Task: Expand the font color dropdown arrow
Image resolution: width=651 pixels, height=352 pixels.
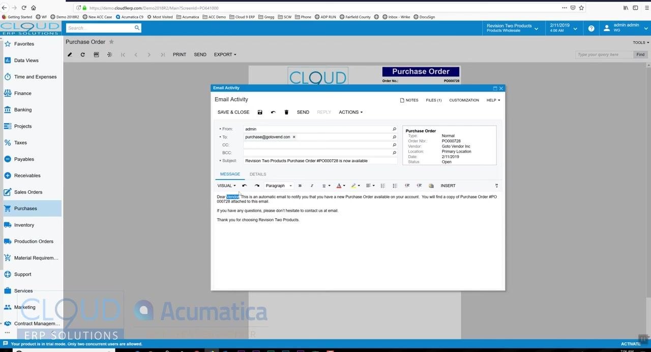Action: pos(344,186)
